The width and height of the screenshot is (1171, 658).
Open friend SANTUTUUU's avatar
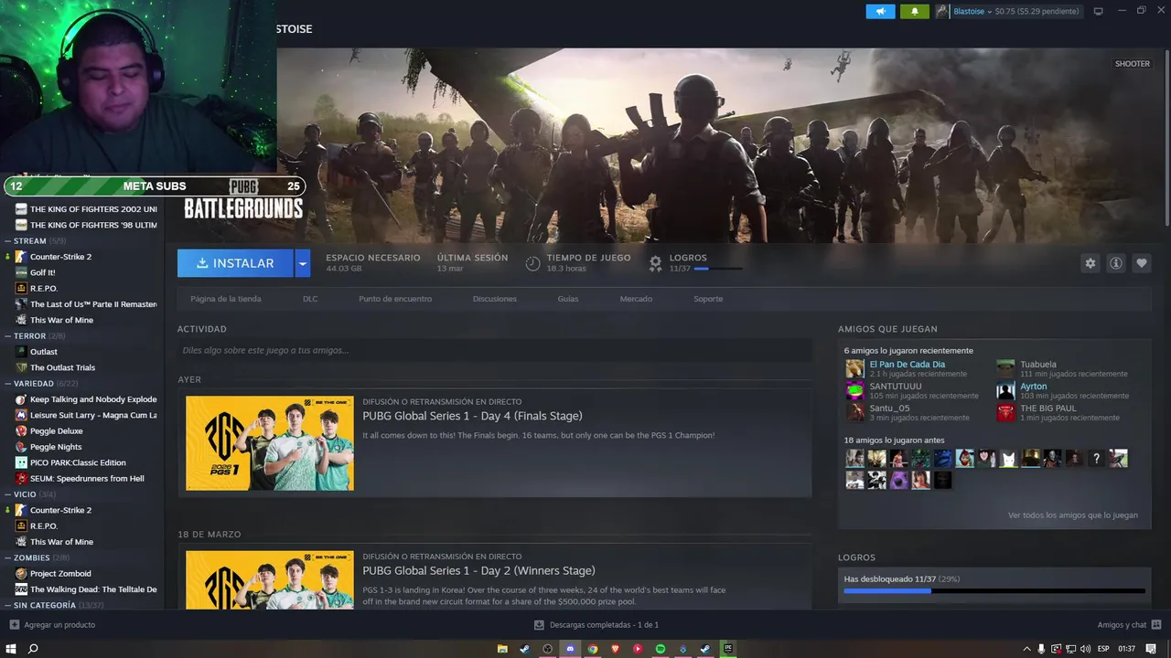854,390
